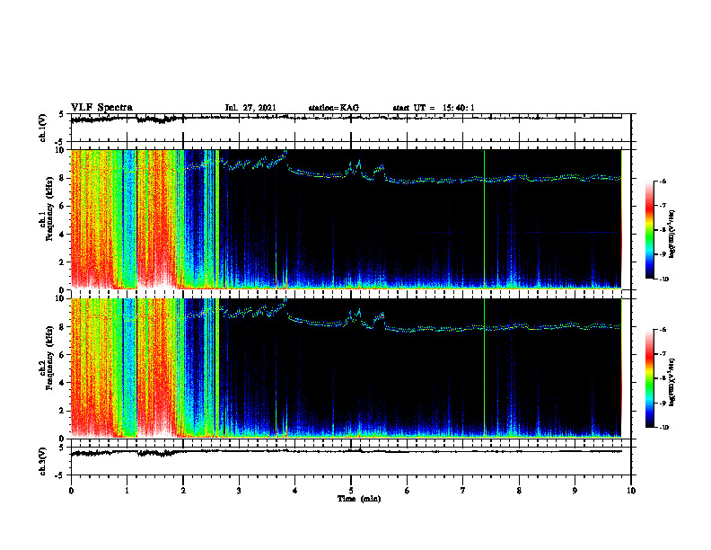The image size is (711, 550).
Task: Click time axis tick label "10"
Action: 631,491
